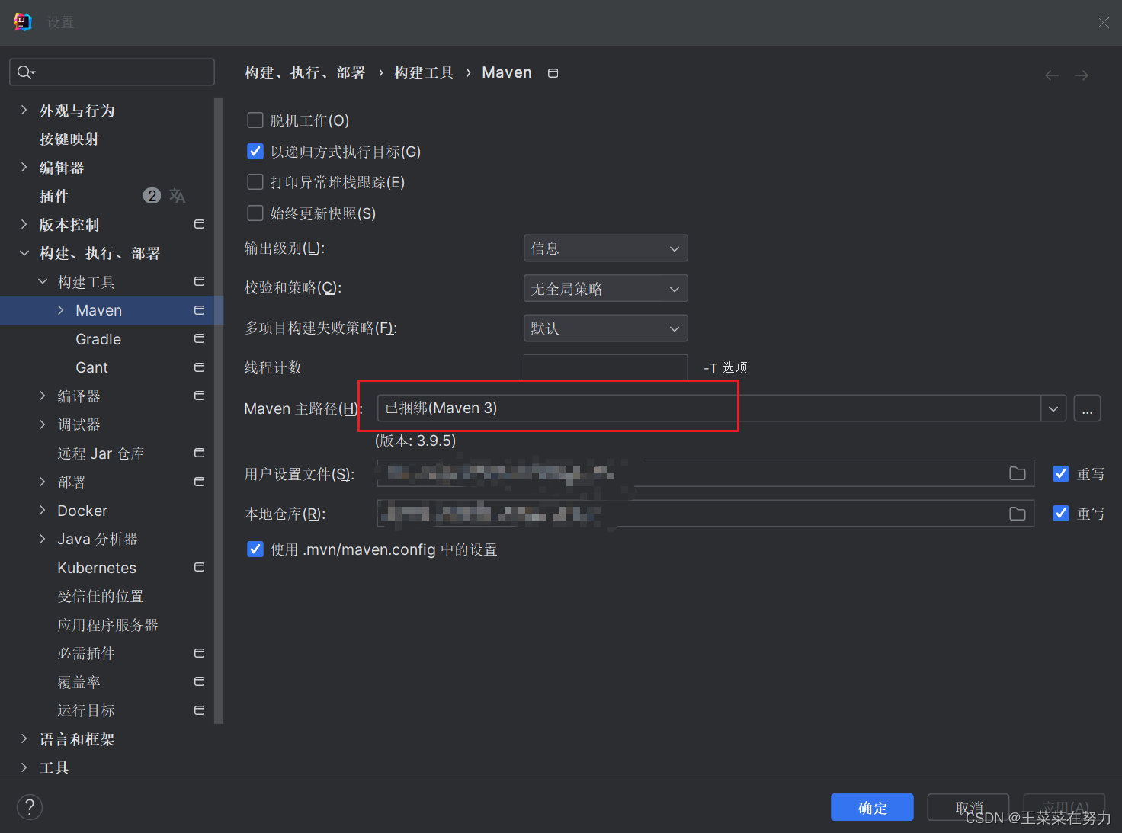This screenshot has height=833, width=1122.
Task: Click the ... browse button for Maven 主路径
Action: [x=1087, y=408]
